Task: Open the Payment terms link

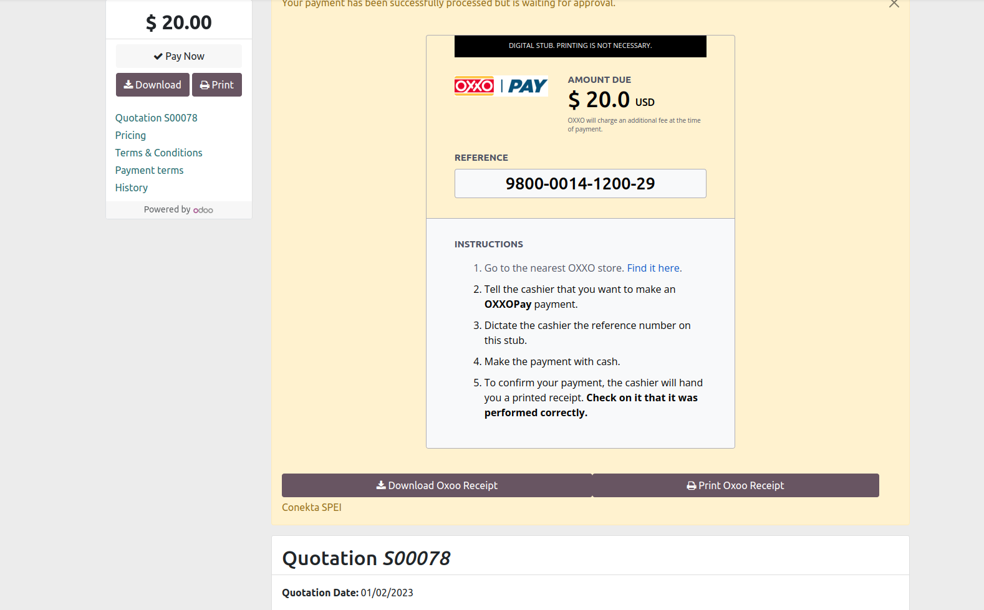Action: coord(150,170)
